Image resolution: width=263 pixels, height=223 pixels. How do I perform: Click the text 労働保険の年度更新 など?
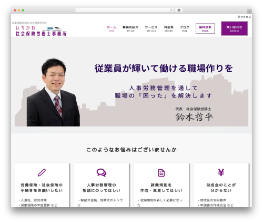coord(39,205)
